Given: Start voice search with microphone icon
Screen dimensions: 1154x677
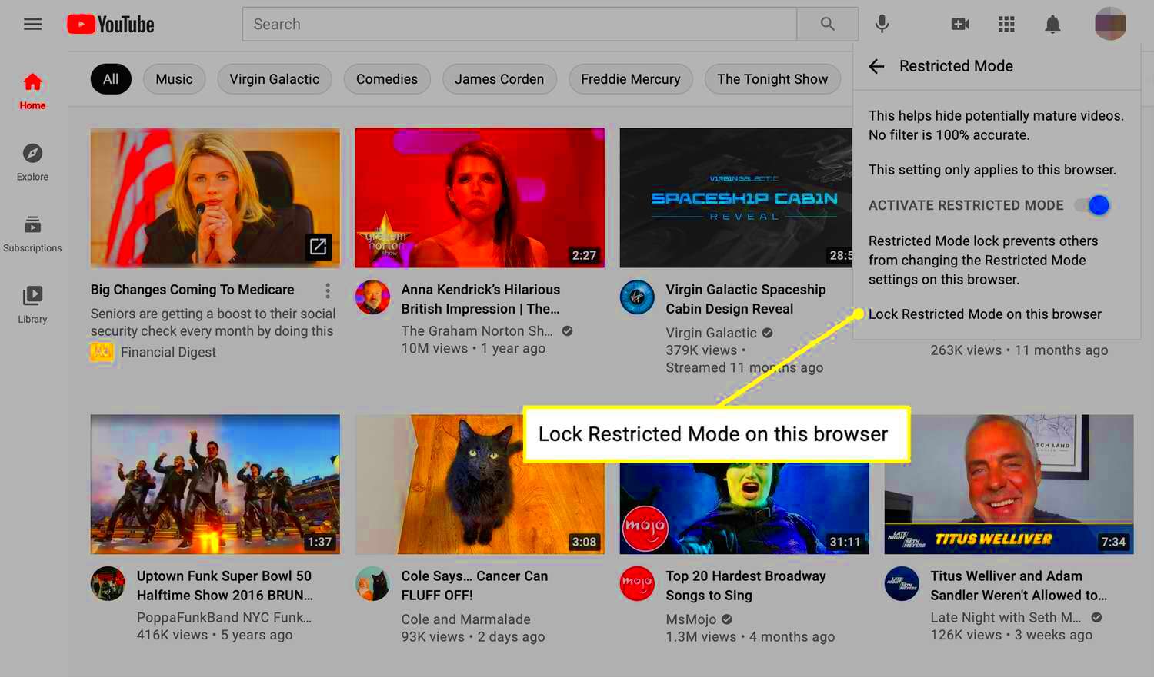Looking at the screenshot, I should pos(882,24).
